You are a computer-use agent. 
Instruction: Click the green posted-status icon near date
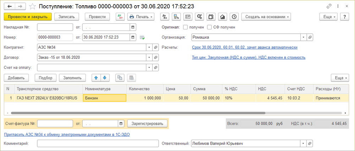click(142, 38)
